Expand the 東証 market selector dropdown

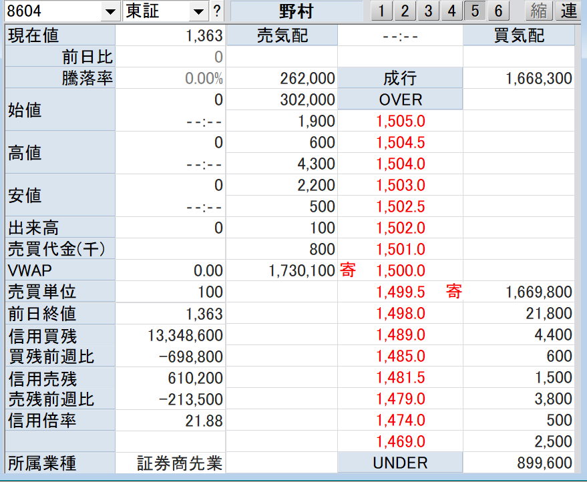pyautogui.click(x=199, y=11)
